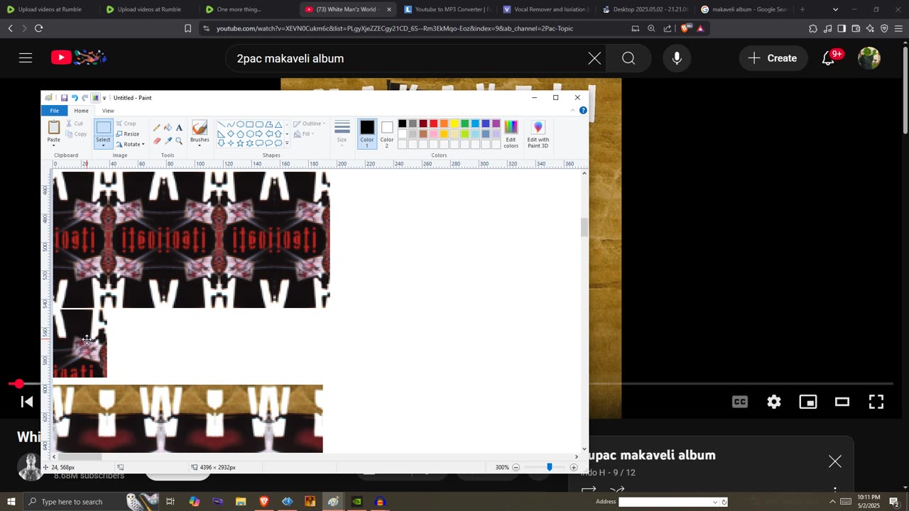909x511 pixels.
Task: Select the Pencil tool in Paint
Action: point(157,128)
